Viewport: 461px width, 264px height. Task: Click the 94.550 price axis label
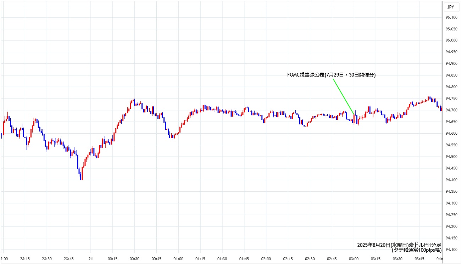click(x=451, y=145)
